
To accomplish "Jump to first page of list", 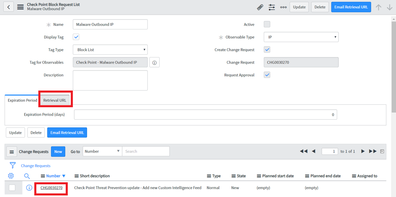I will click(303, 151).
